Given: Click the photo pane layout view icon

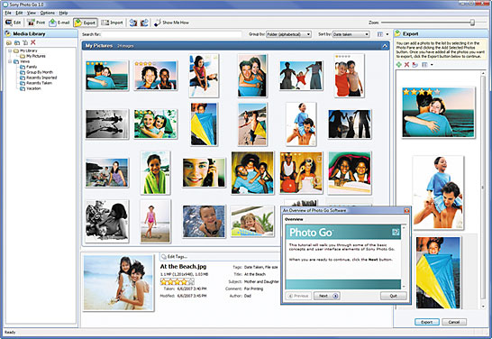Looking at the screenshot, I should tap(380, 34).
